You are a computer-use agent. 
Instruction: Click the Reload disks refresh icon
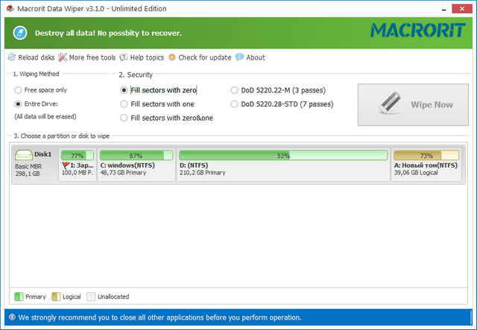pos(12,57)
